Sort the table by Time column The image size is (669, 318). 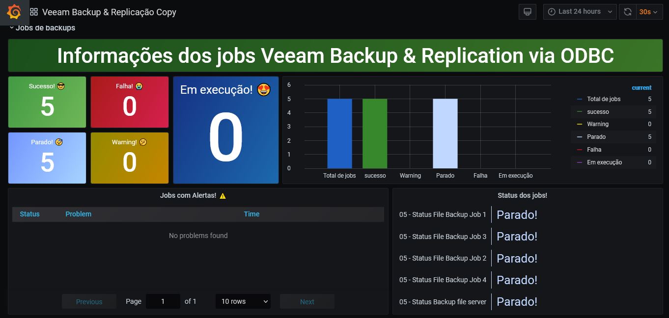coord(251,214)
